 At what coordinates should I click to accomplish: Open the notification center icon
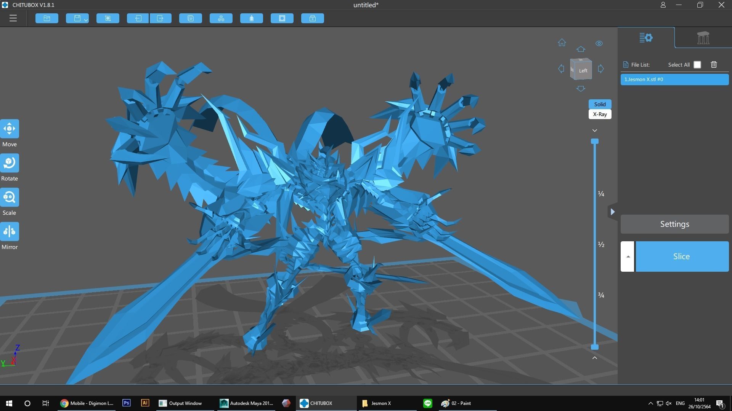point(720,403)
